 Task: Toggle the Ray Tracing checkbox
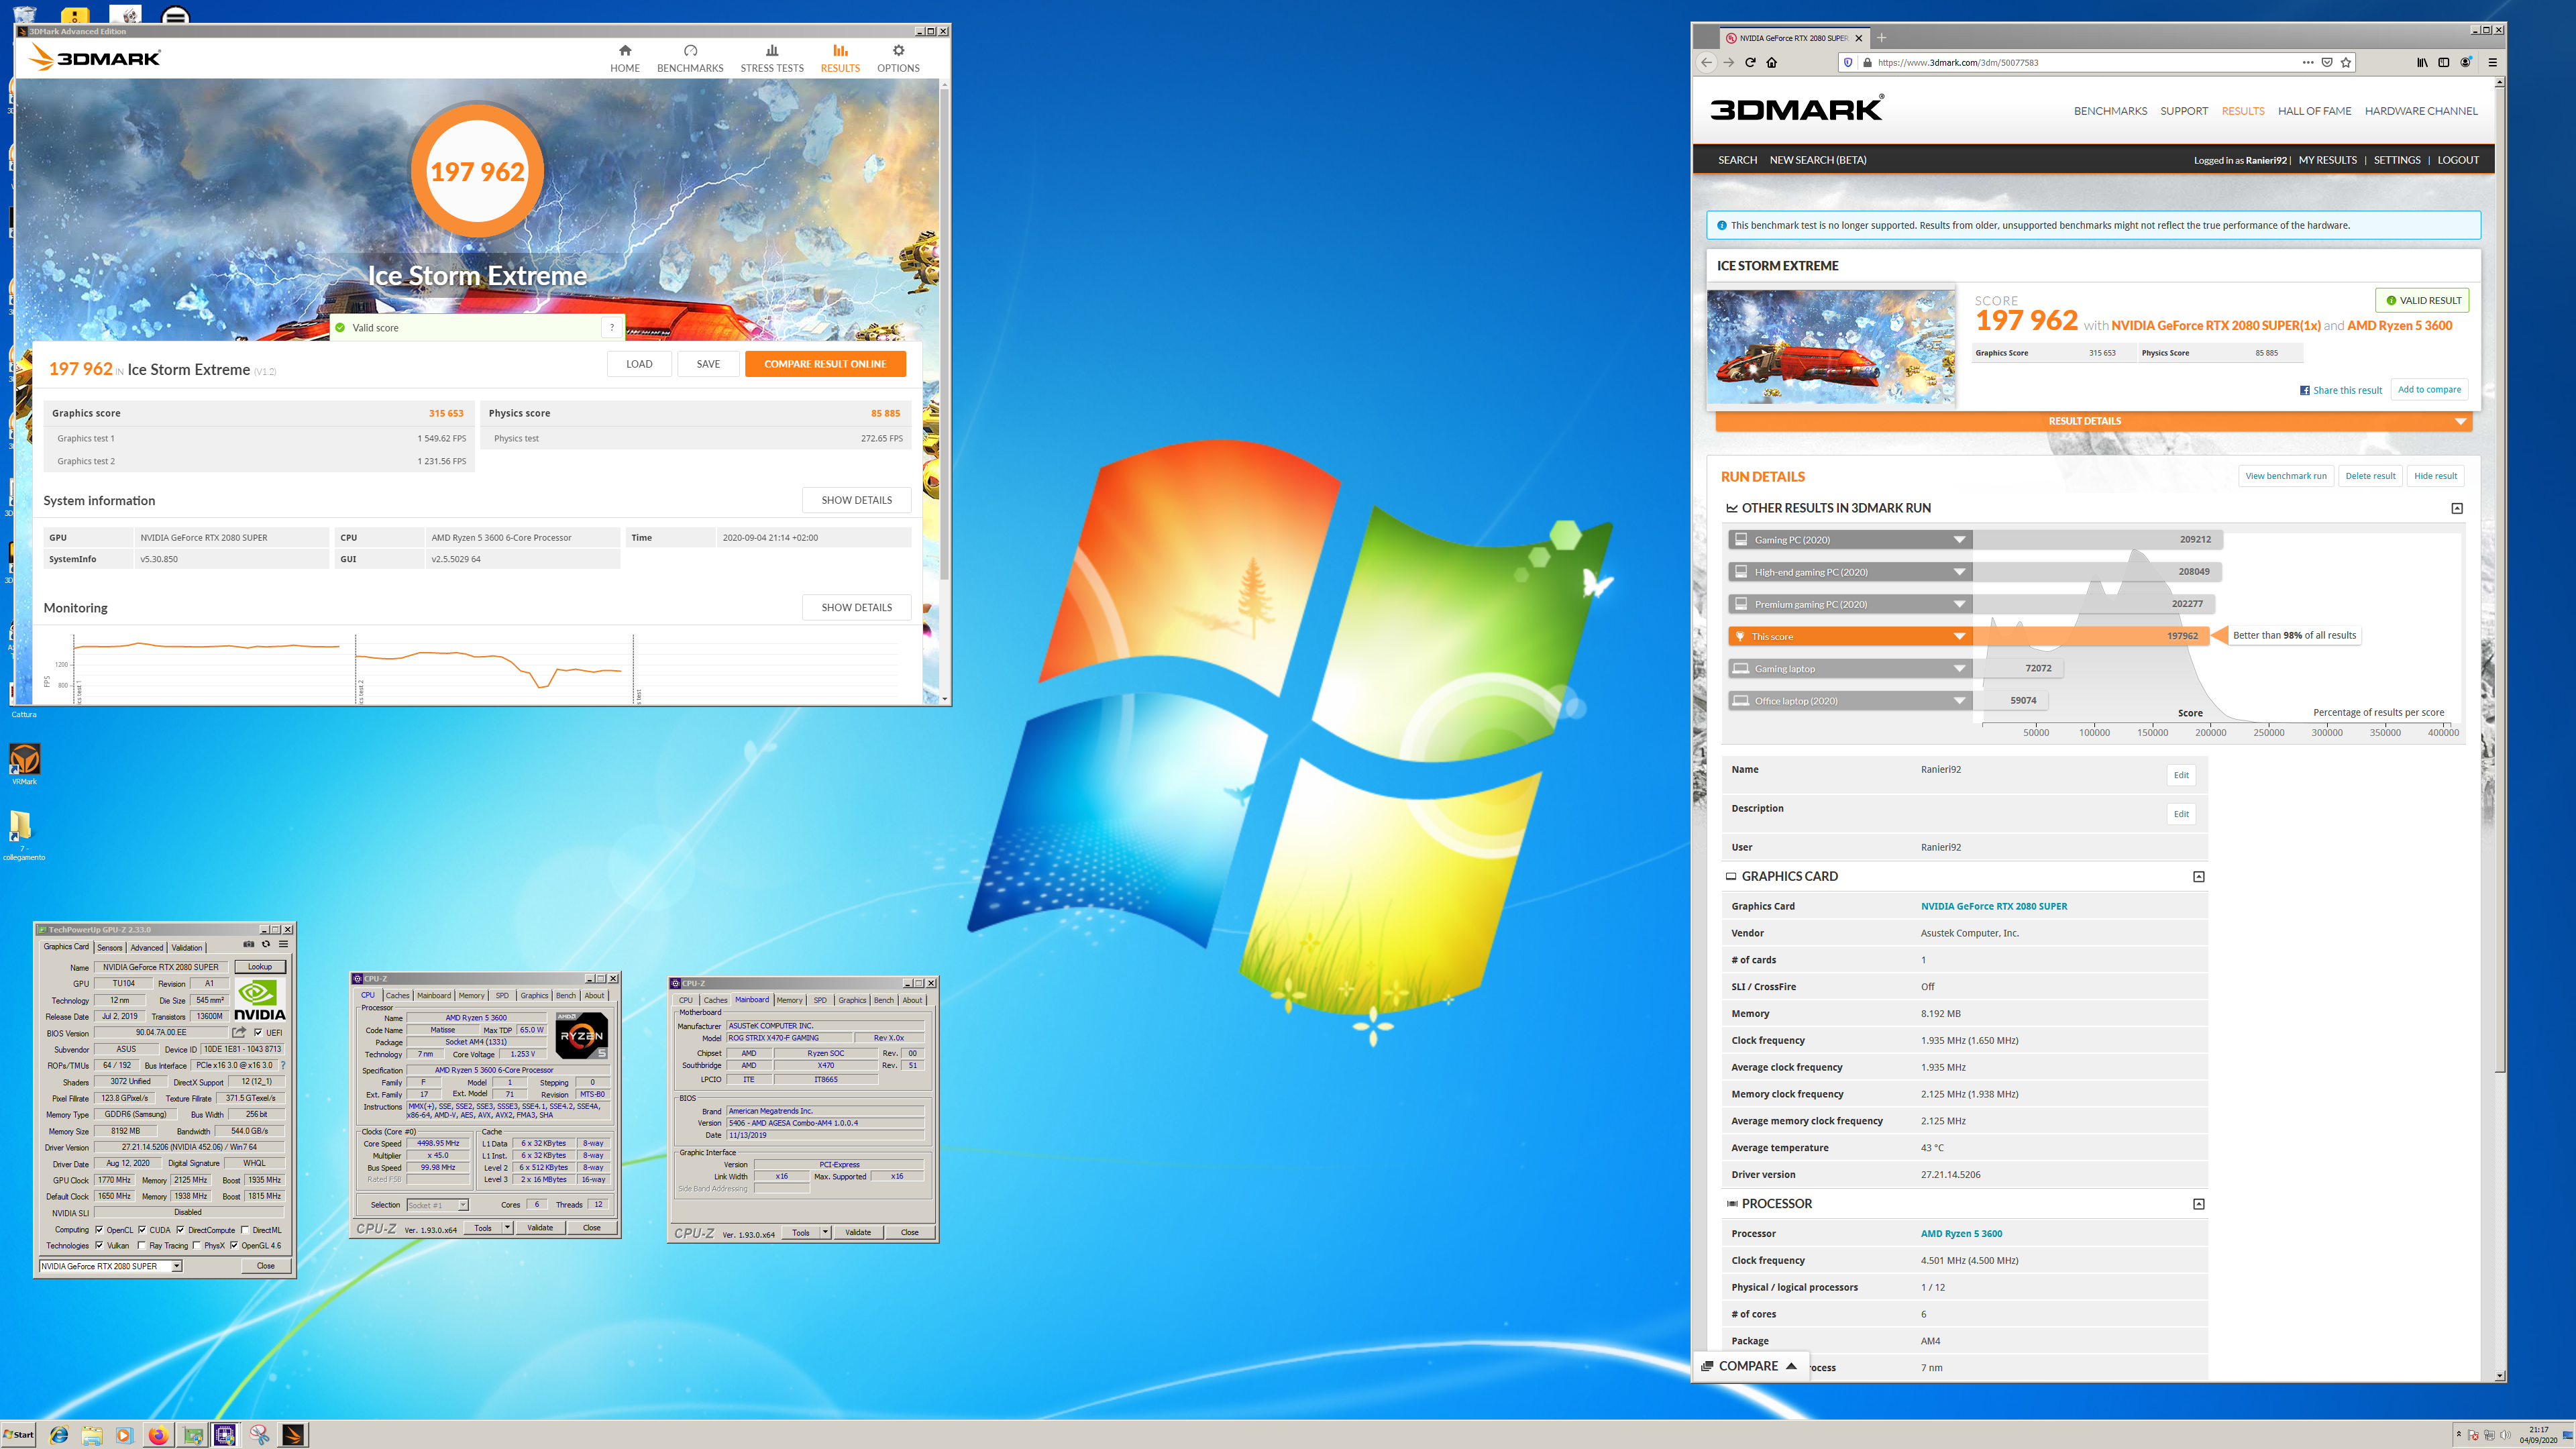click(x=141, y=1245)
